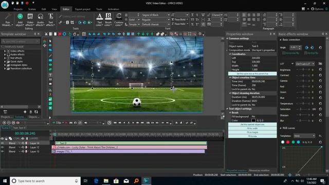Viewport: 329px width, 185px height.
Task: Toggle the Horizontal flip checkbox
Action: (284, 53)
